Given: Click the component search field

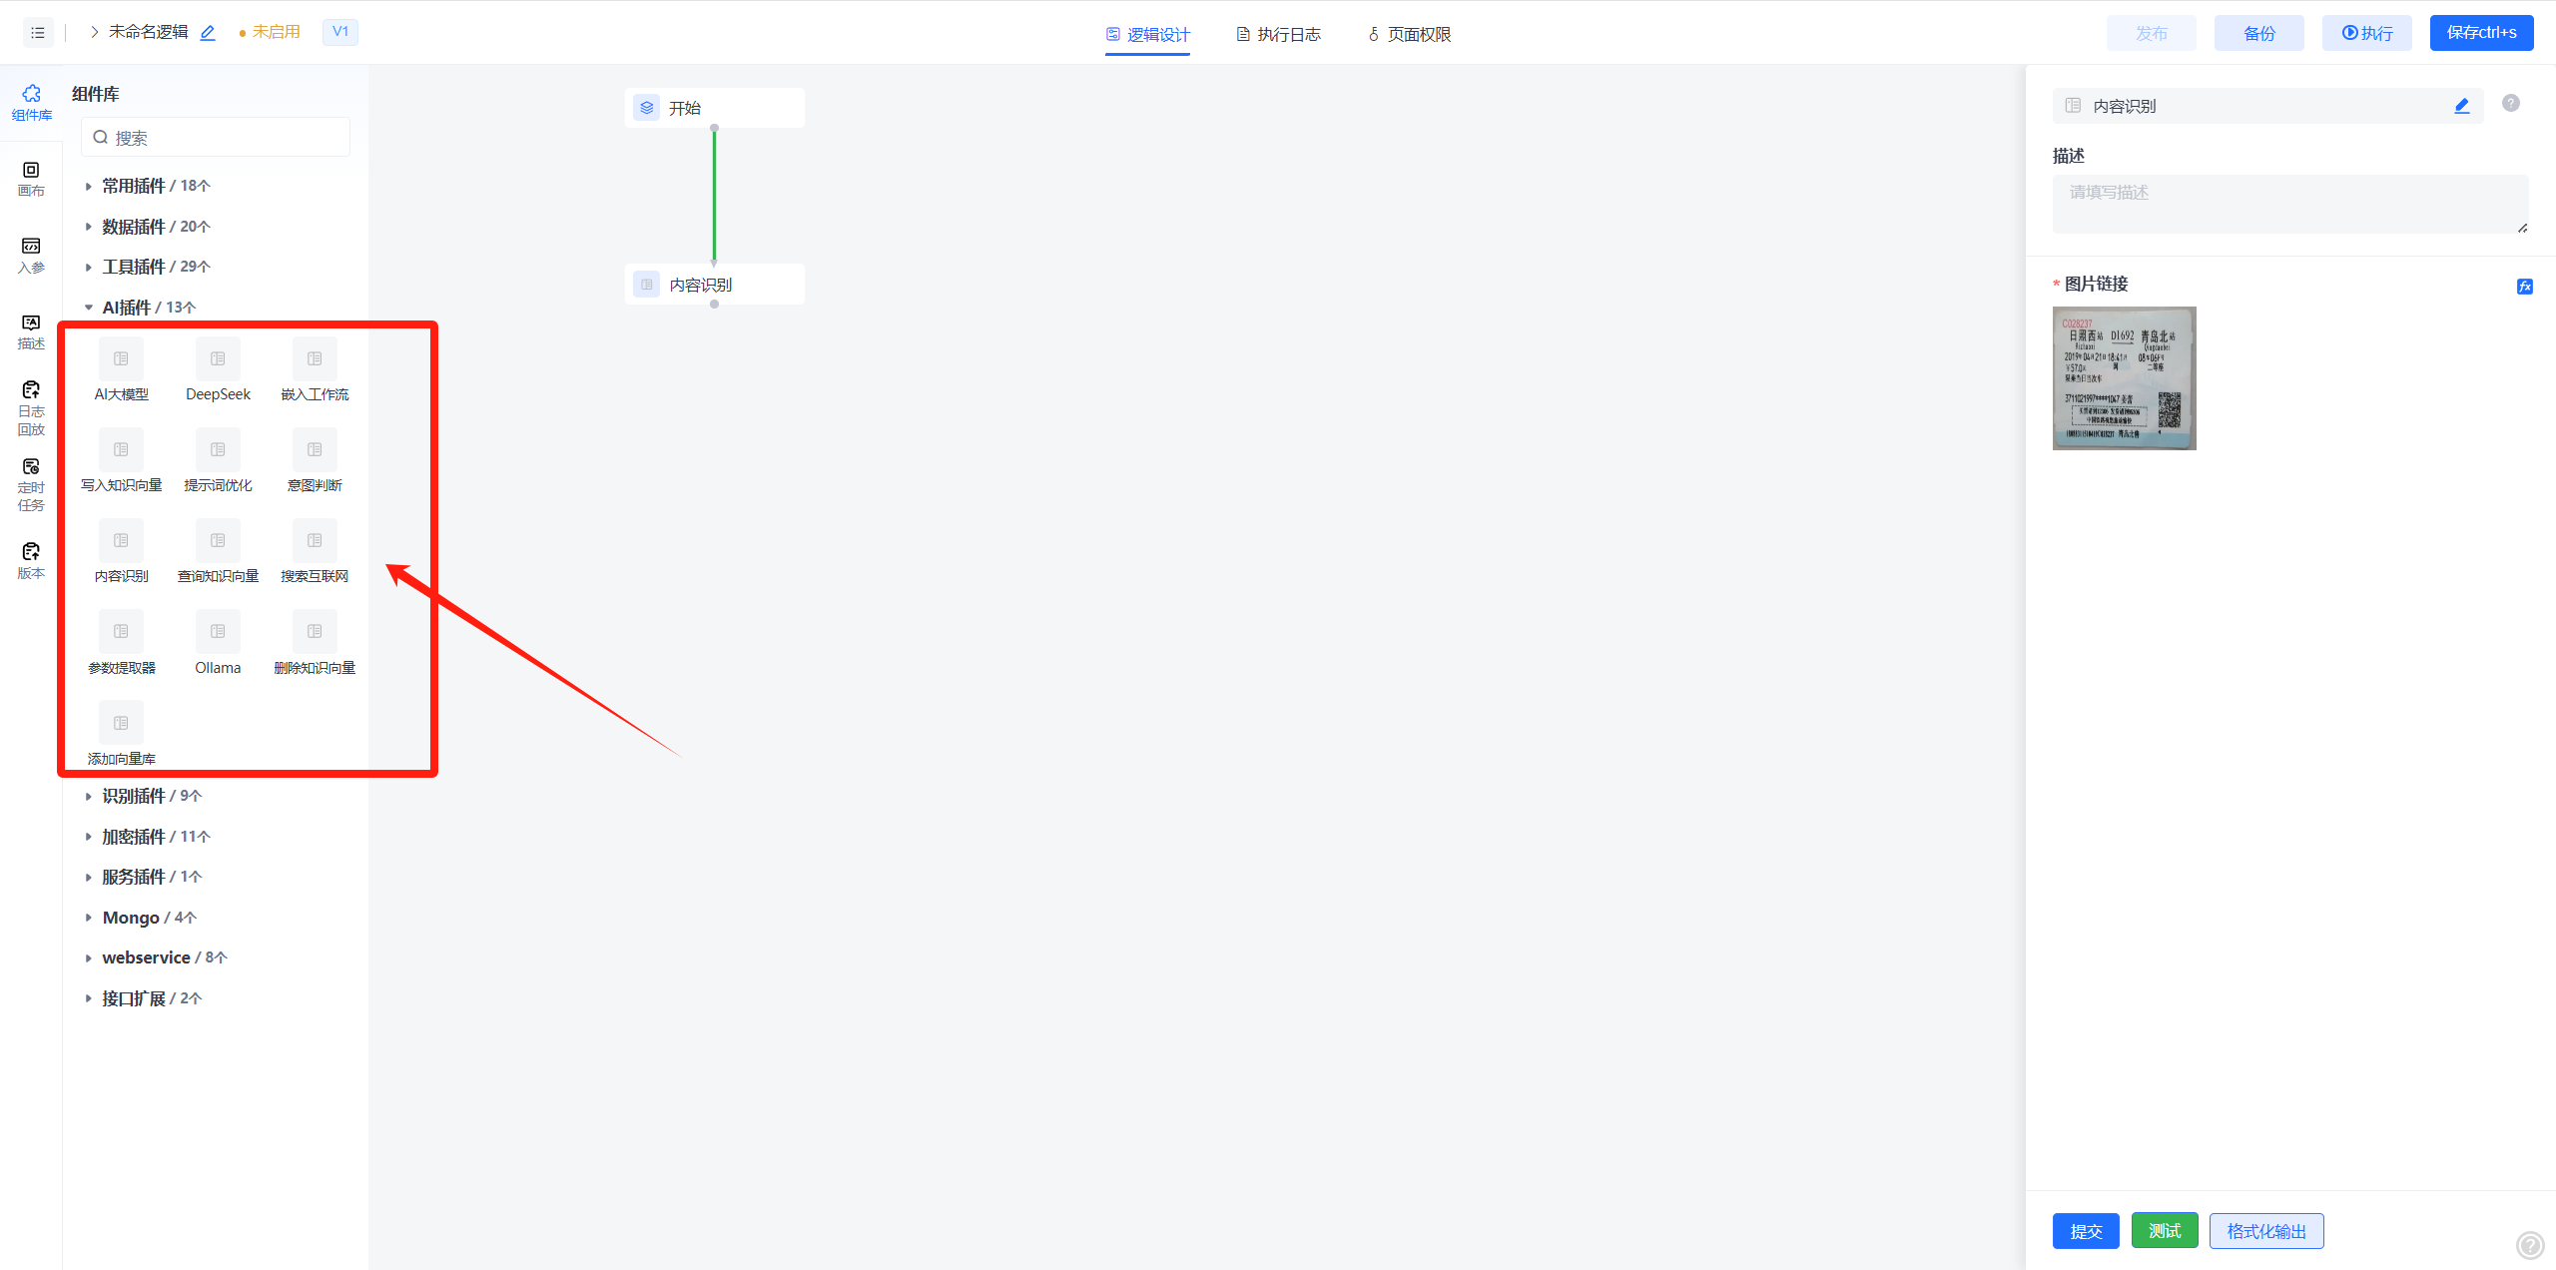Looking at the screenshot, I should (x=216, y=138).
